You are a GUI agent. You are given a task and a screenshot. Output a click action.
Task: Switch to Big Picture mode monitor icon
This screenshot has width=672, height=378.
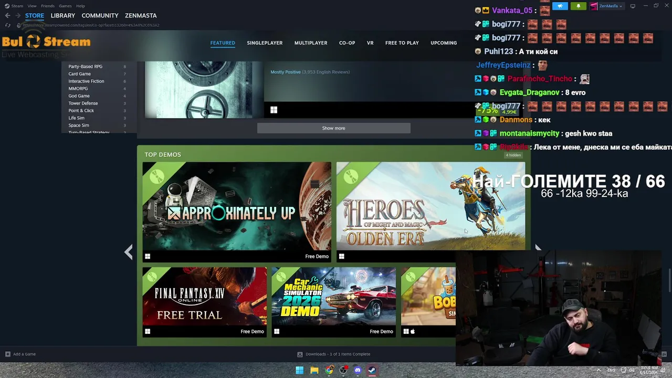(633, 6)
